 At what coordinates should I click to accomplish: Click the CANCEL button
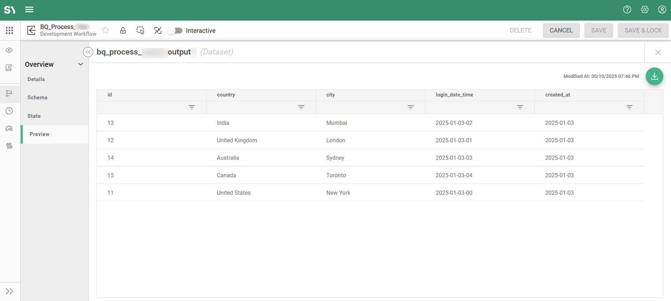coord(561,30)
